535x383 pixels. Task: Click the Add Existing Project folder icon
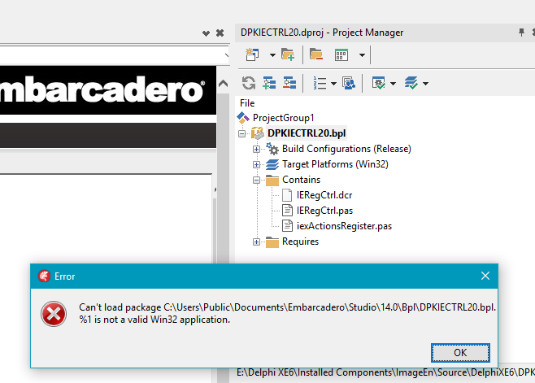[x=288, y=54]
